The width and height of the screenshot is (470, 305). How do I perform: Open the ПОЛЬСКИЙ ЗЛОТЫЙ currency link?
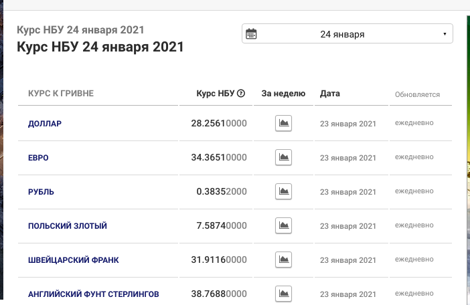coord(68,225)
